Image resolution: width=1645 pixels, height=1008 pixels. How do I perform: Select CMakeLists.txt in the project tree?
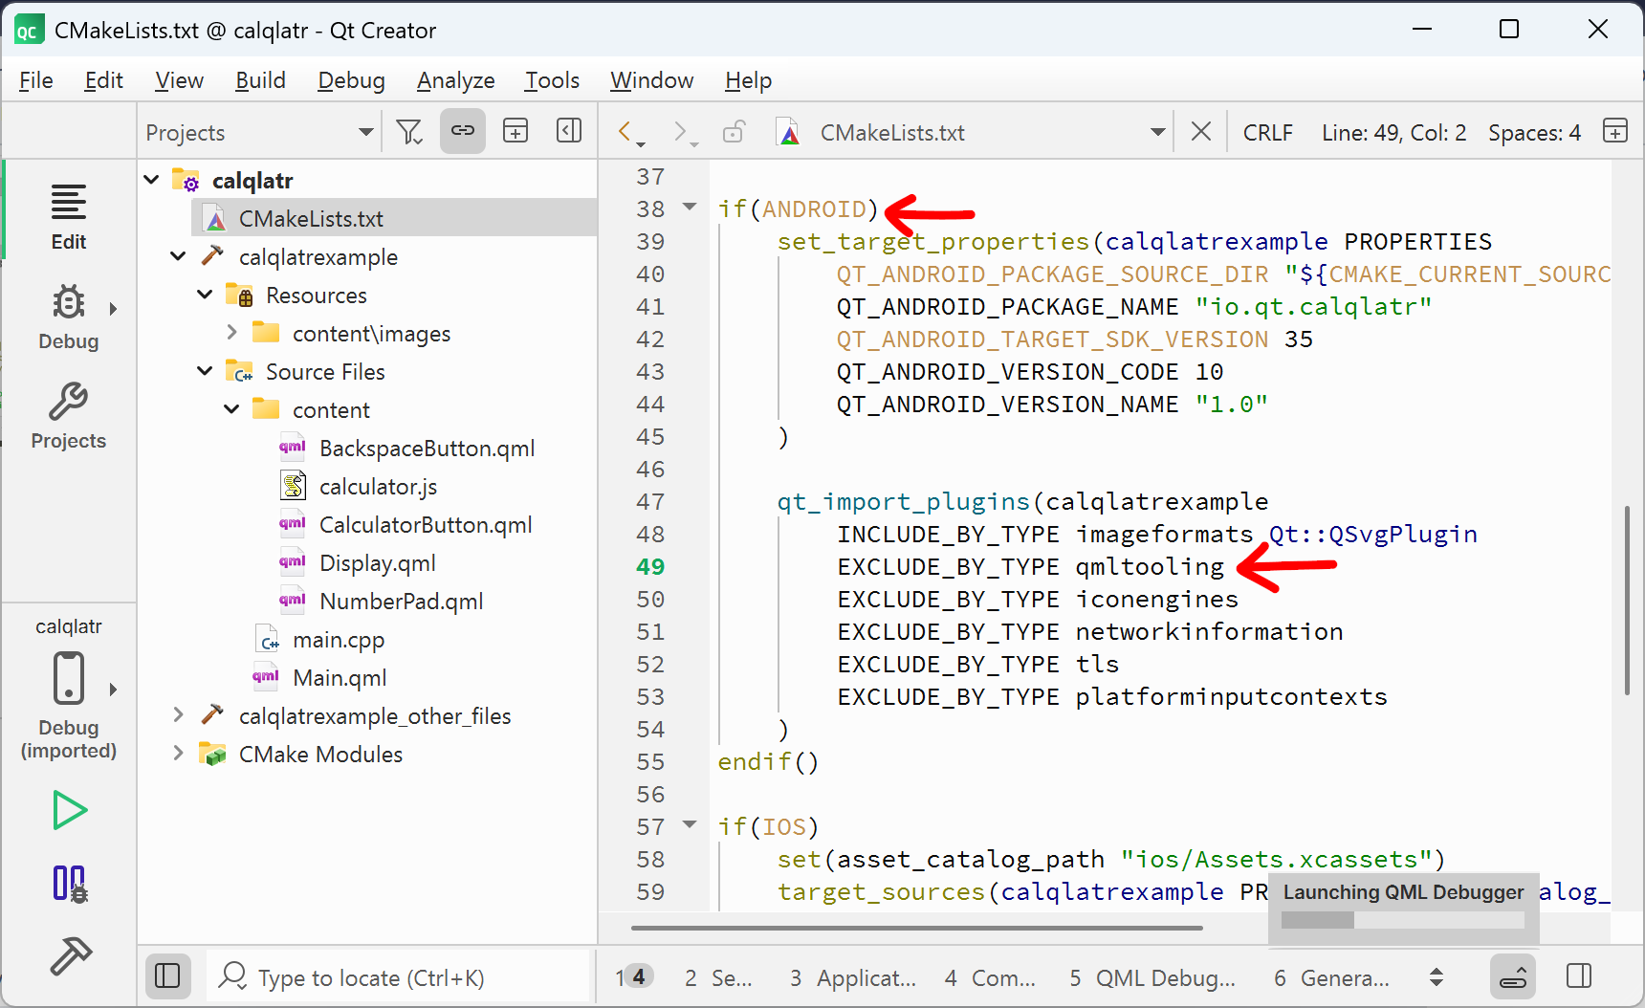pos(393,218)
